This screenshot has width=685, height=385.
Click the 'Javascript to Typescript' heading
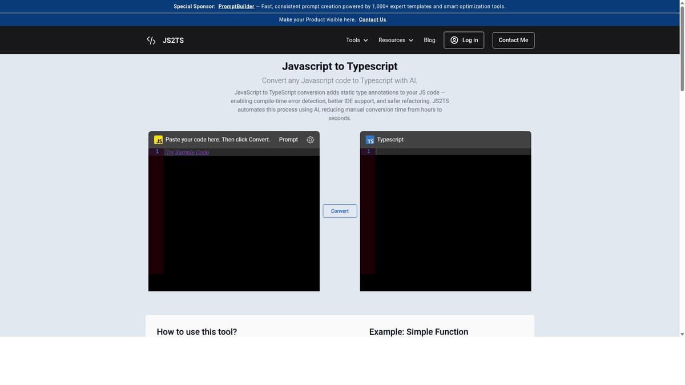(340, 66)
